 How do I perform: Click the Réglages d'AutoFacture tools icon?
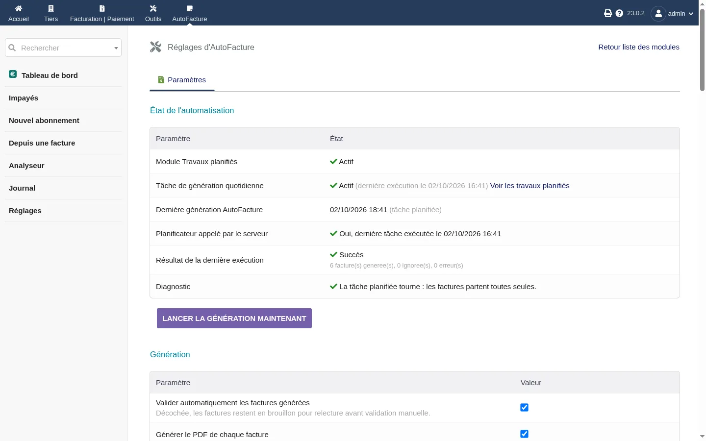tap(155, 47)
